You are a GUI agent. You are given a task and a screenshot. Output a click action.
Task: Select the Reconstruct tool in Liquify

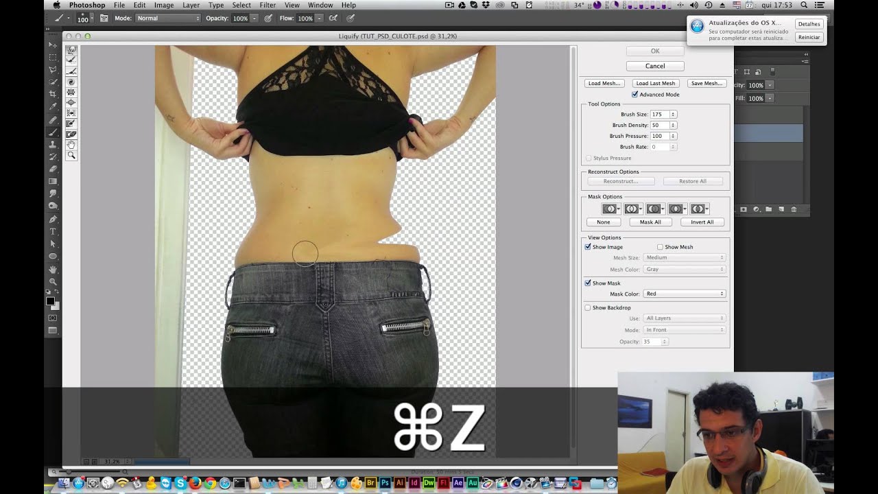coord(71,60)
